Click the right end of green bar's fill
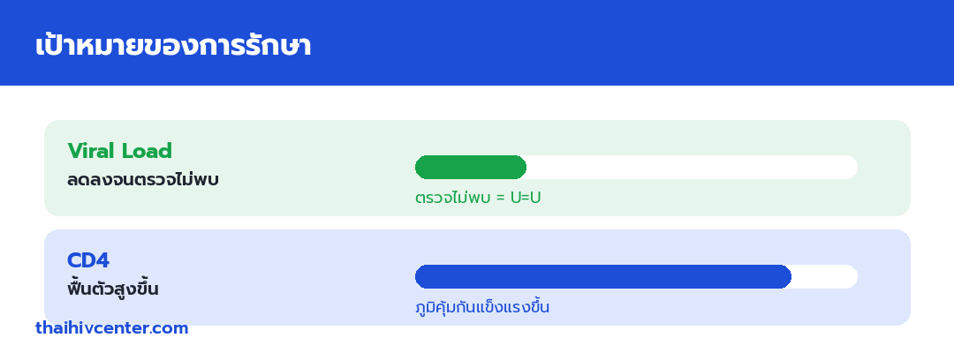Screen dimensions: 954x353 [520, 167]
